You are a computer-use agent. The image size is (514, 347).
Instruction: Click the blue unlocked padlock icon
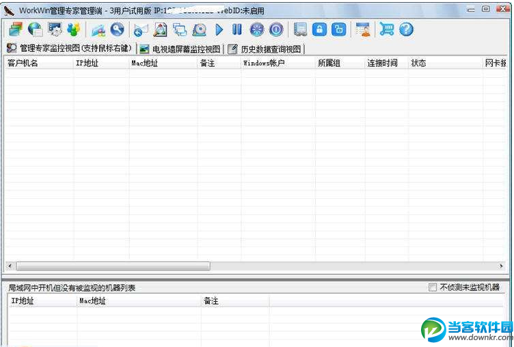[x=339, y=29]
